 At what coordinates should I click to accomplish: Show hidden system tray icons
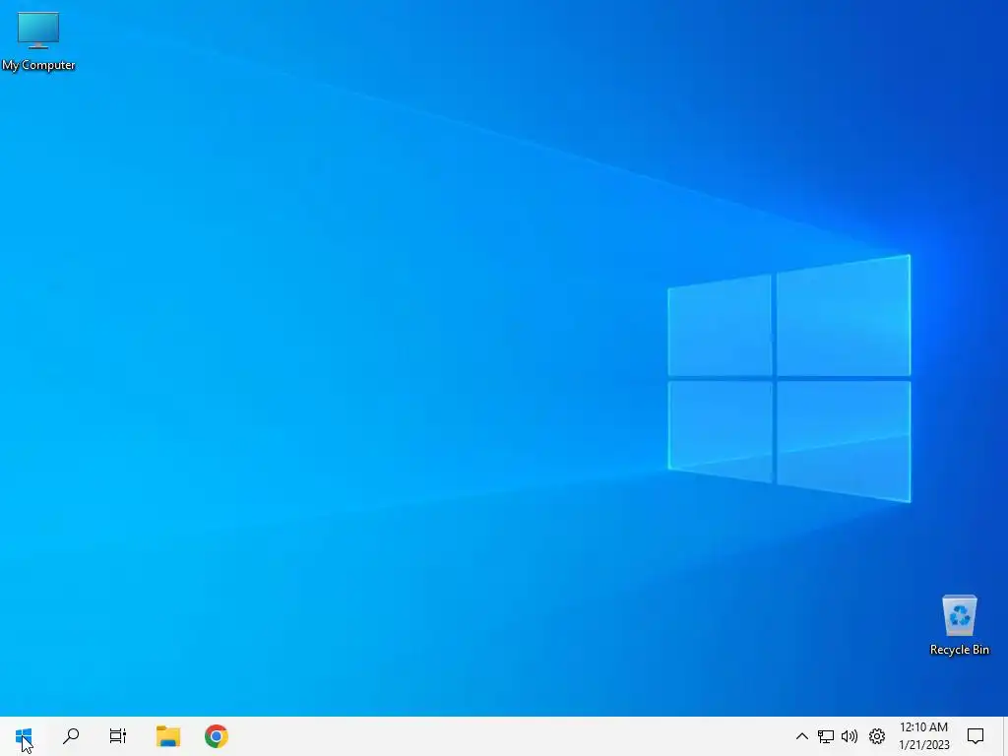click(801, 736)
